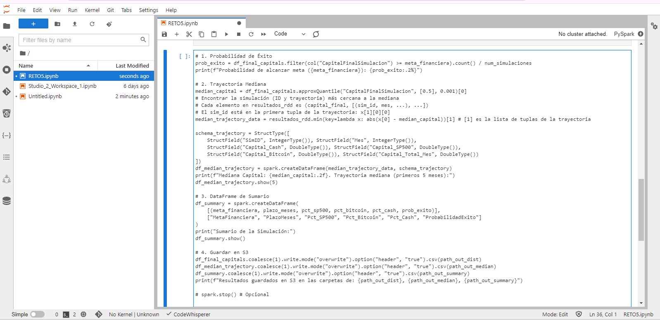Click the scrollbar up arrow
Viewport: 660px width, 320px height.
pos(641,44)
